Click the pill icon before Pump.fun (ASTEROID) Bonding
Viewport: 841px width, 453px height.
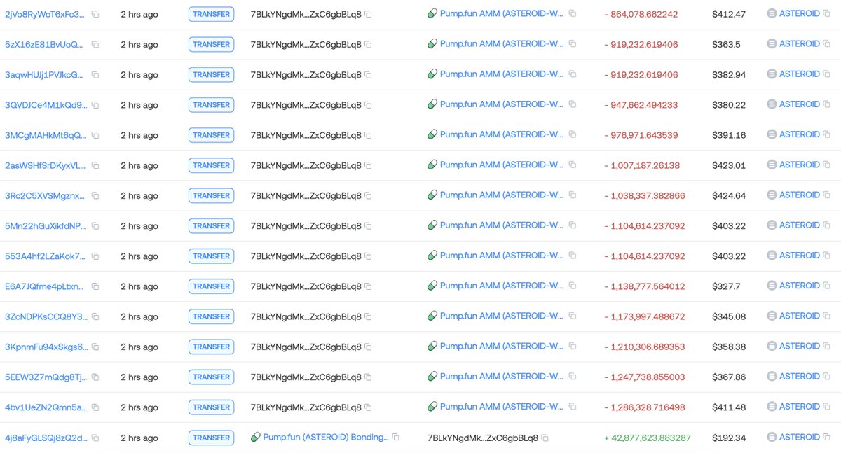click(256, 437)
